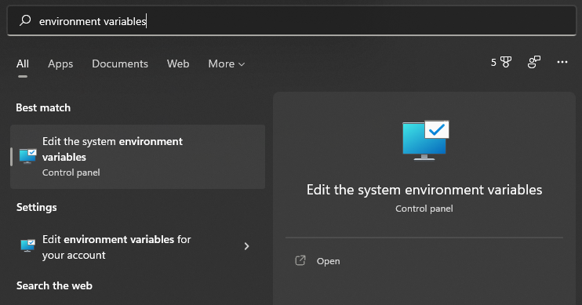Expand the arrow next to account variables result
Viewport: 582px width, 305px height.
coord(246,246)
